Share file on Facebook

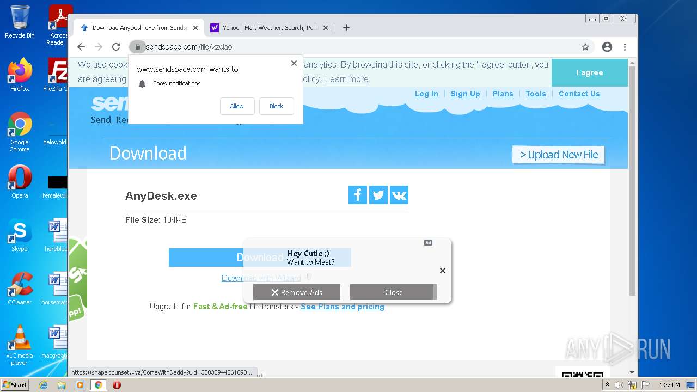point(357,195)
